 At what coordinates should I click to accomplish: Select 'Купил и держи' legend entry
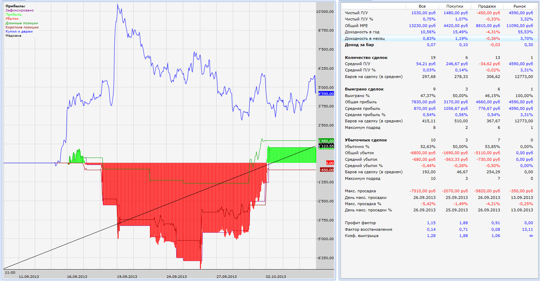click(18, 32)
